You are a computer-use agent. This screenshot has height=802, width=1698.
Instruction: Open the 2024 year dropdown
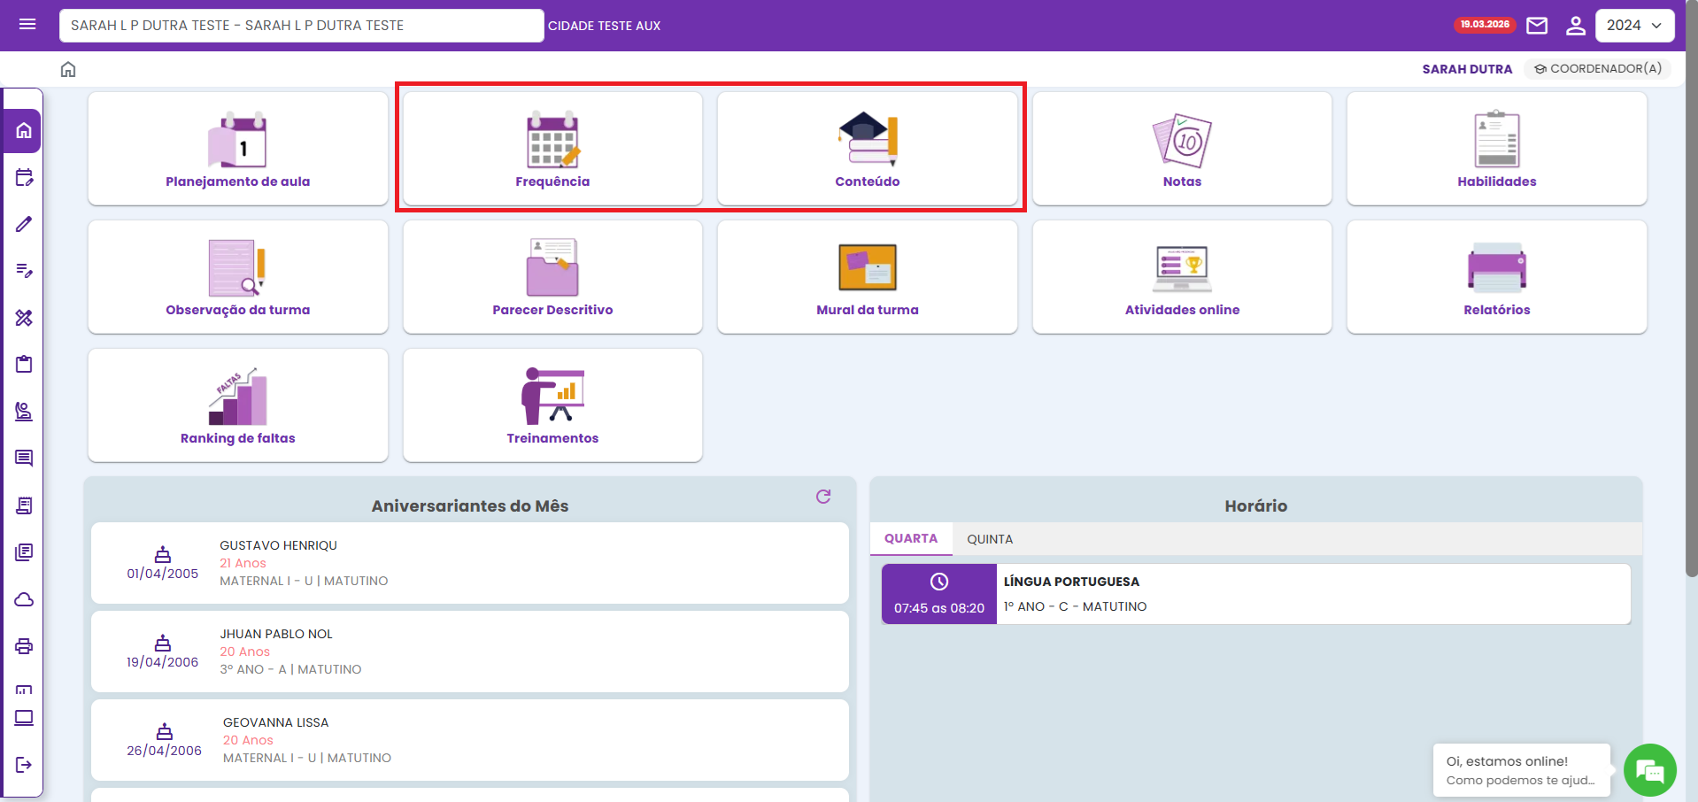pos(1634,26)
